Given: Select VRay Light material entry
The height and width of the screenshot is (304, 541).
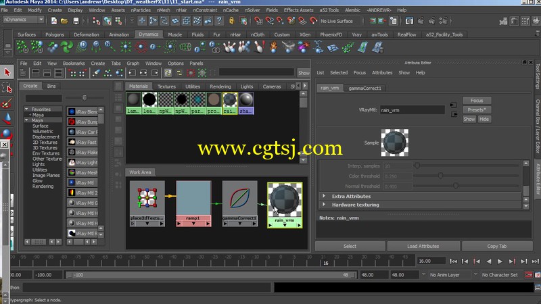Looking at the screenshot, I should point(83,162).
